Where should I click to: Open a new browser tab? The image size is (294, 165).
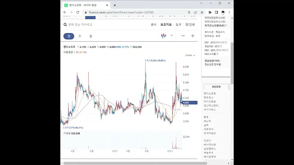[115, 5]
